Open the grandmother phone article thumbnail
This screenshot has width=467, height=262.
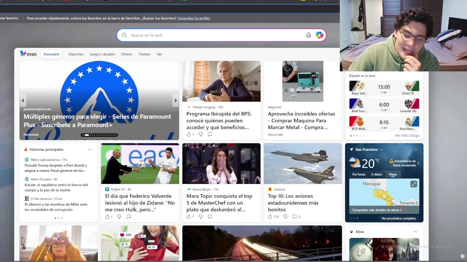pyautogui.click(x=221, y=81)
